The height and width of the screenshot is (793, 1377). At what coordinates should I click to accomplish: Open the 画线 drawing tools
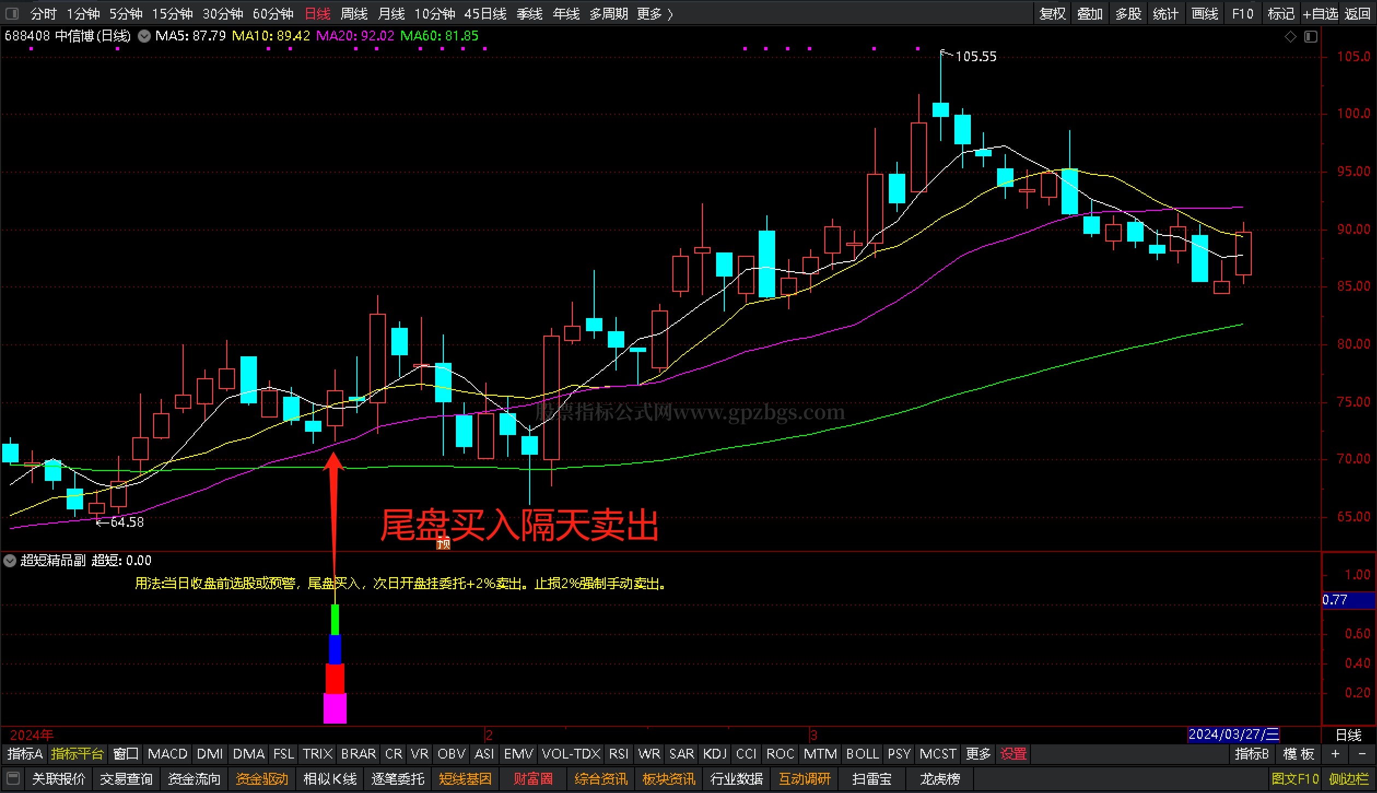coord(1205,14)
